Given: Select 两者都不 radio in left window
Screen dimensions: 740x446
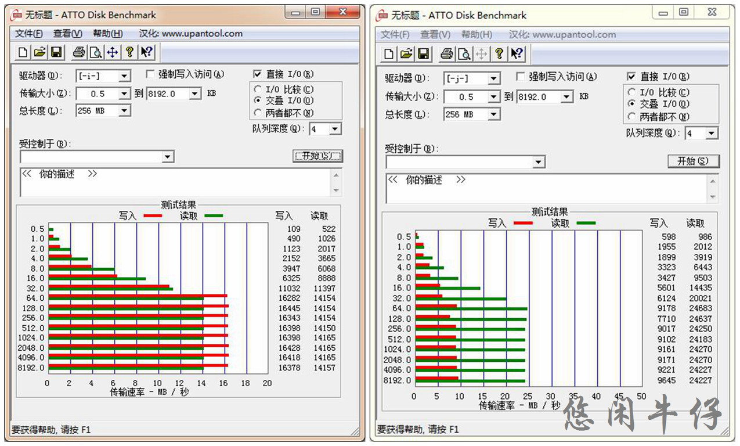Looking at the screenshot, I should click(x=258, y=113).
